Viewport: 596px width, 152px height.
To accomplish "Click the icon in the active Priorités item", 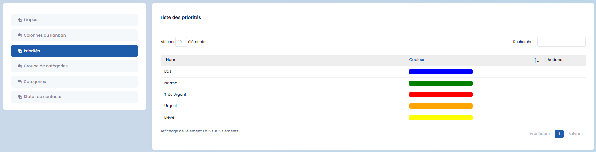I will pos(20,51).
